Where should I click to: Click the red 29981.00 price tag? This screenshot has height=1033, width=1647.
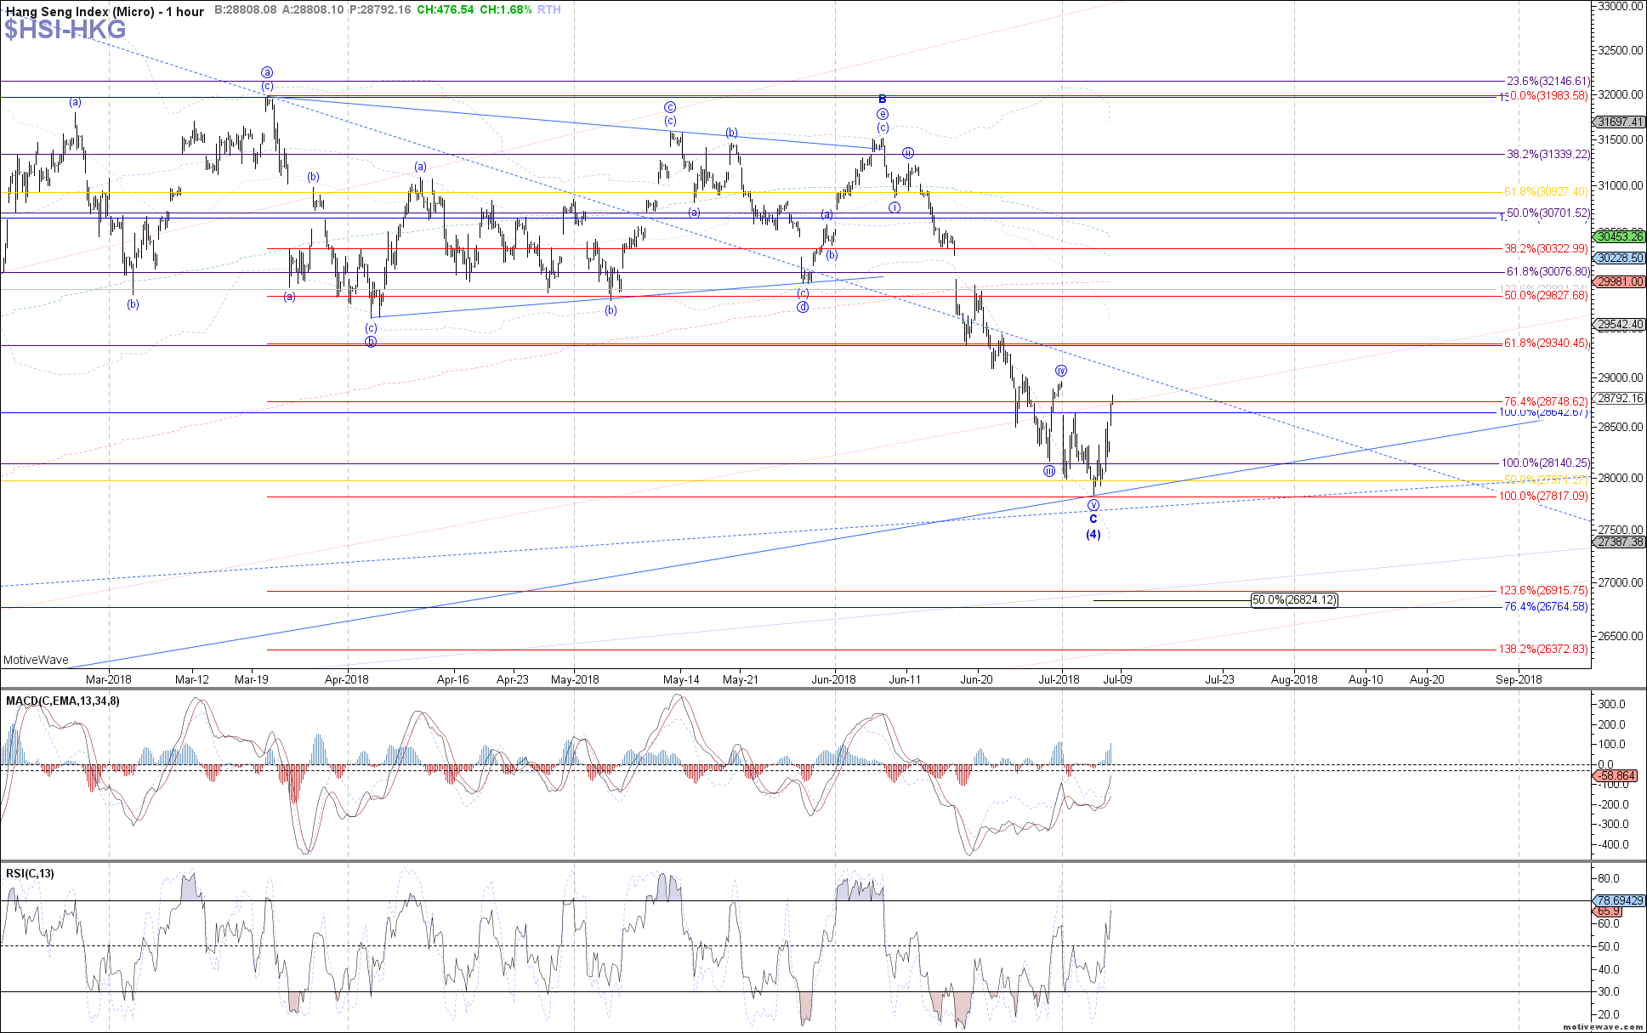pos(1620,282)
